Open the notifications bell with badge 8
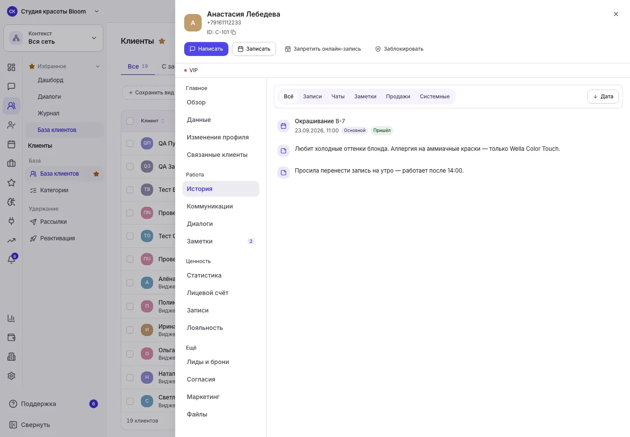This screenshot has width=630, height=437. [11, 259]
